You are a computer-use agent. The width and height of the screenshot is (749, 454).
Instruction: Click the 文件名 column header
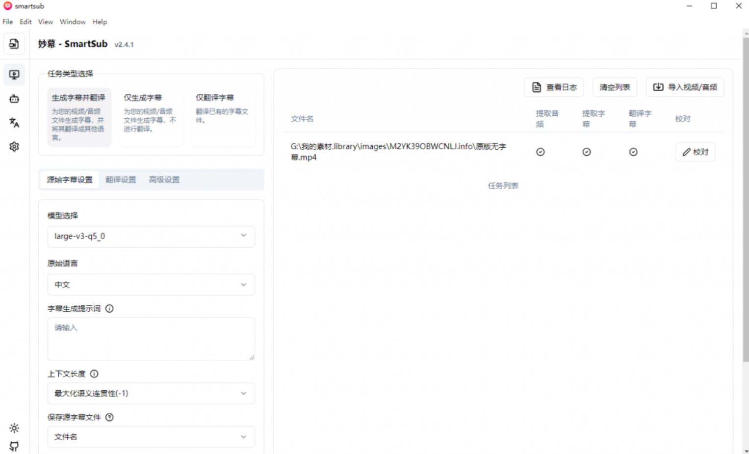pyautogui.click(x=302, y=119)
